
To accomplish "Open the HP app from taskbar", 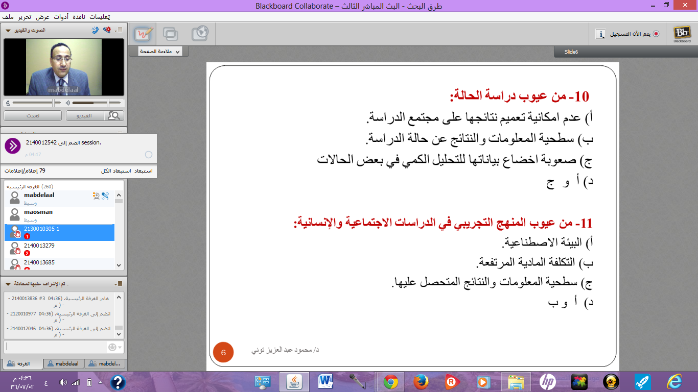I will click(x=547, y=382).
